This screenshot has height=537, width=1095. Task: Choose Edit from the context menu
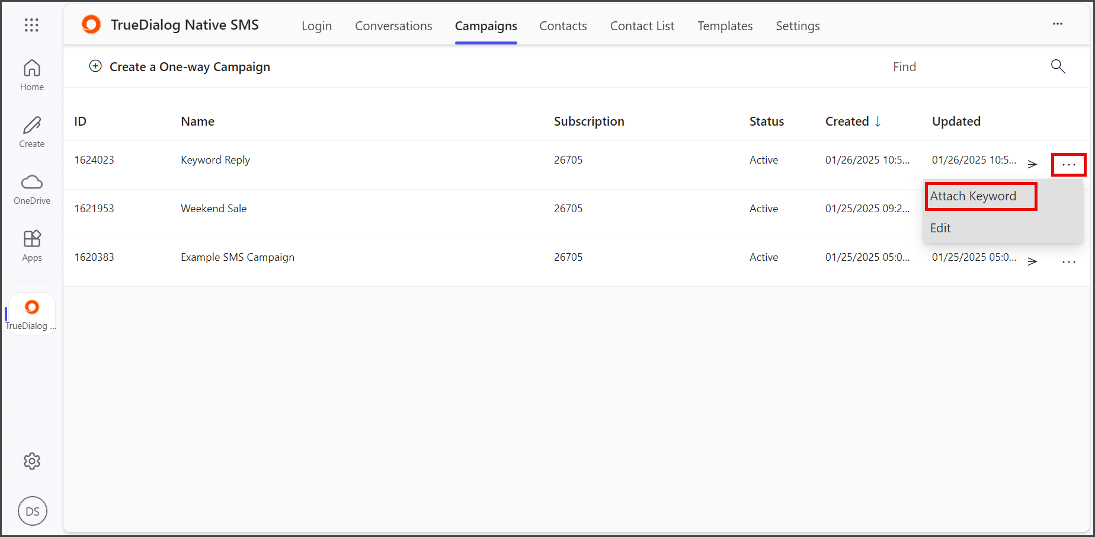(x=940, y=228)
